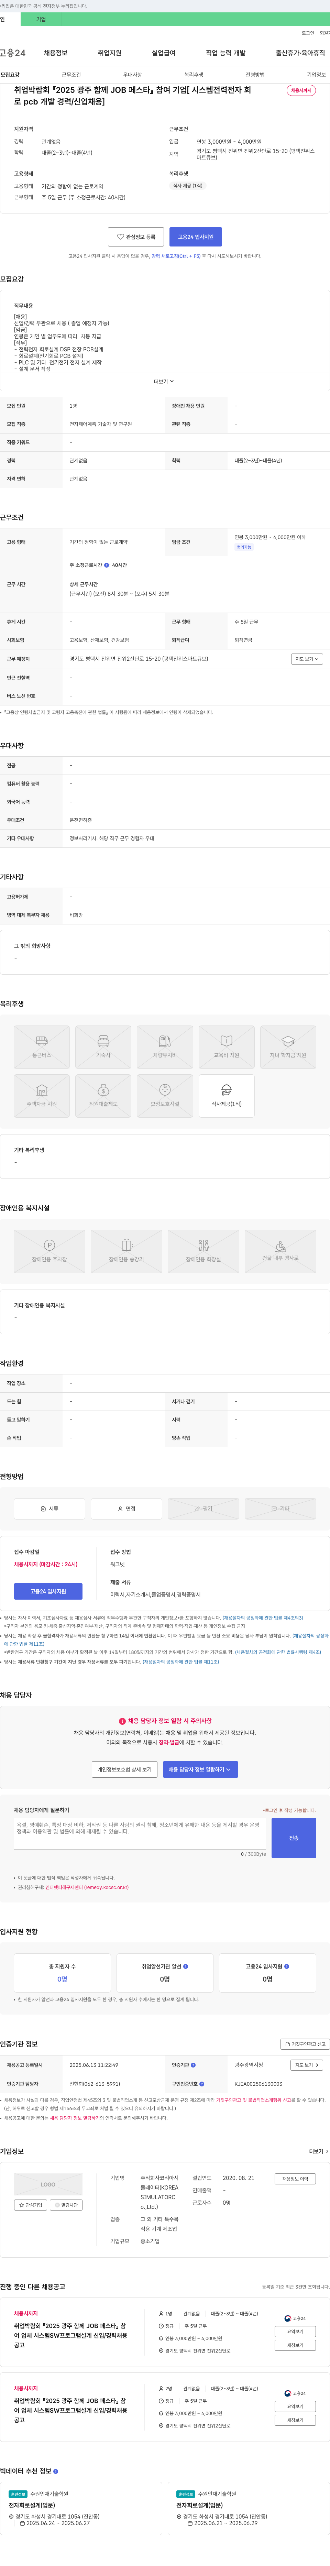Screen dimensions: 330x2566
Task: Select the 차량유지비 welfare icon
Action: click(165, 1047)
